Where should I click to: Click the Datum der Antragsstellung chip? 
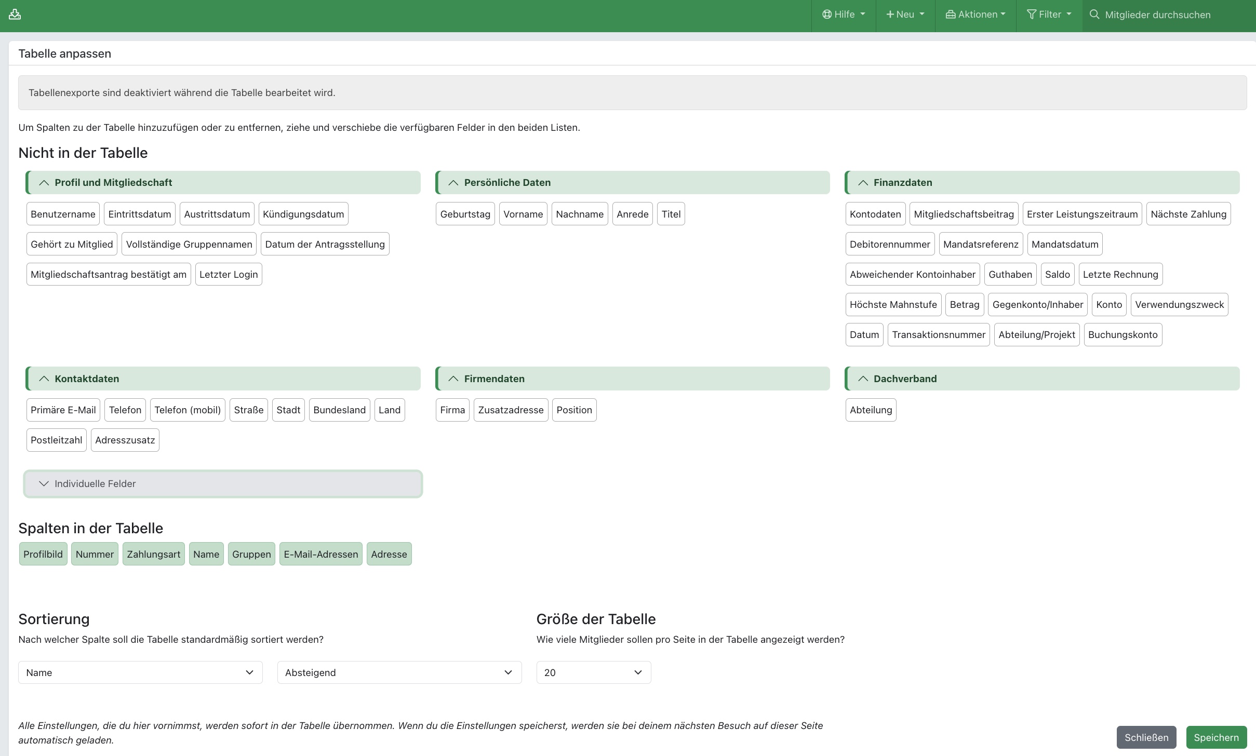click(325, 244)
